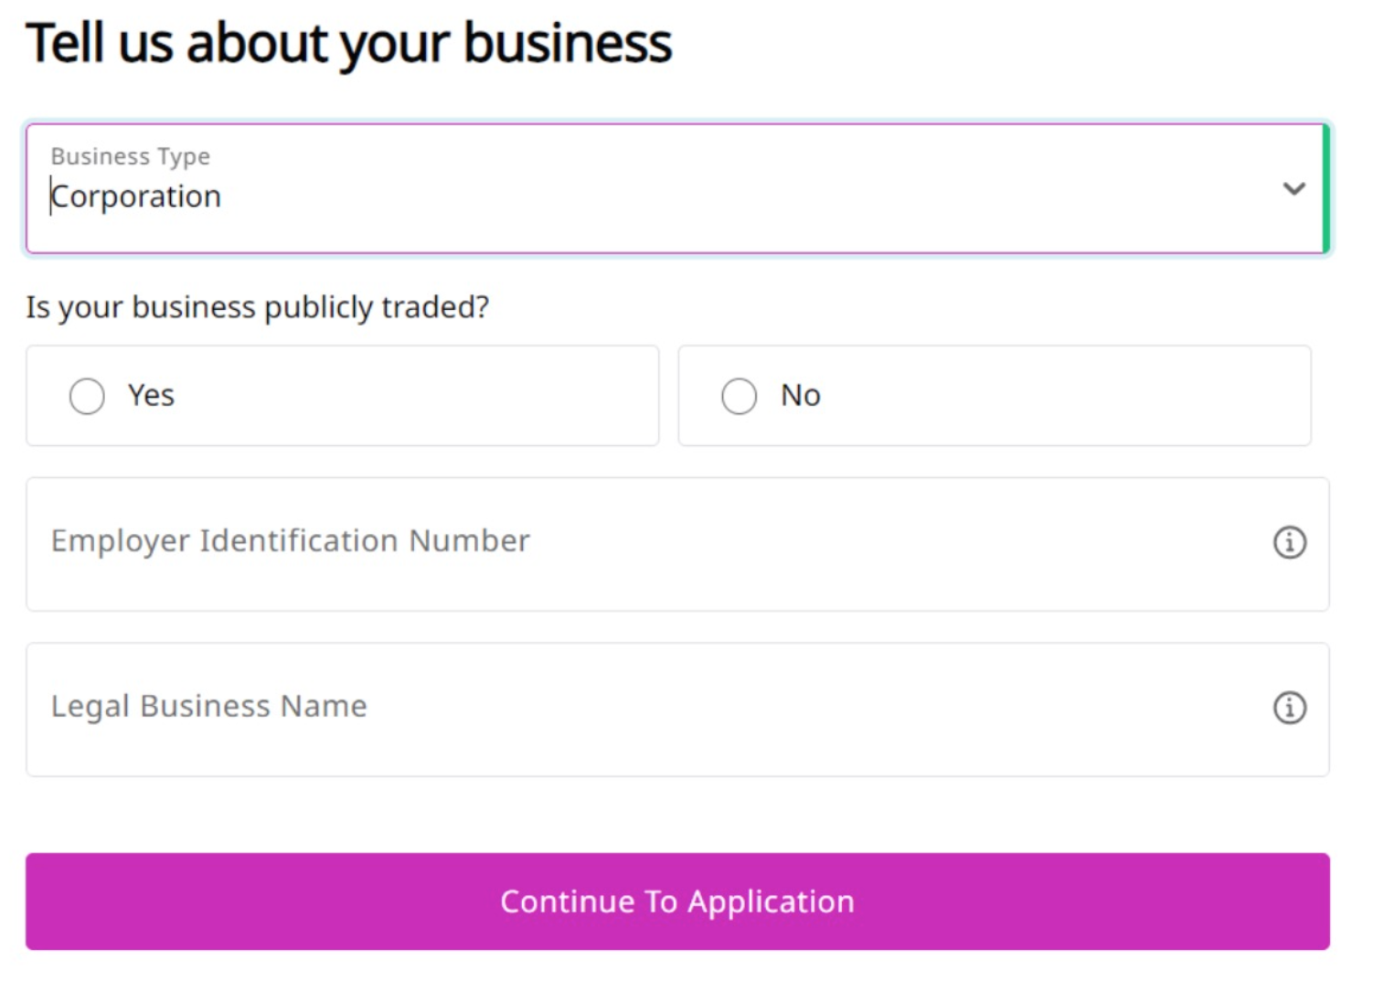Select the No radio button
Screen dimensions: 1395x982
[x=739, y=396]
